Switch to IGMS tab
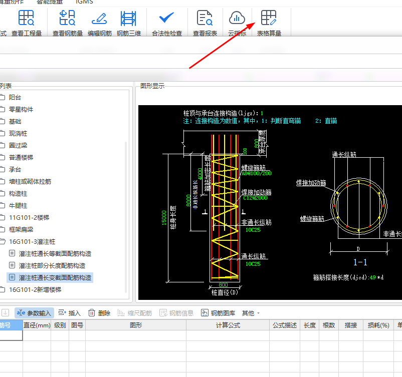 (84, 2)
